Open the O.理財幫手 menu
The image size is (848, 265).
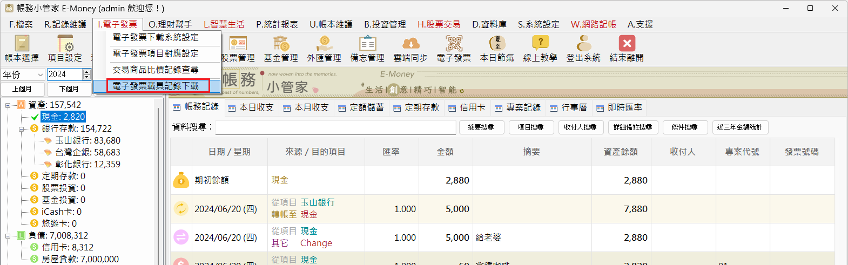pyautogui.click(x=170, y=24)
